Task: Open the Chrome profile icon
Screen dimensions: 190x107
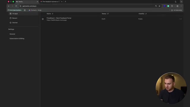Action: point(178,6)
